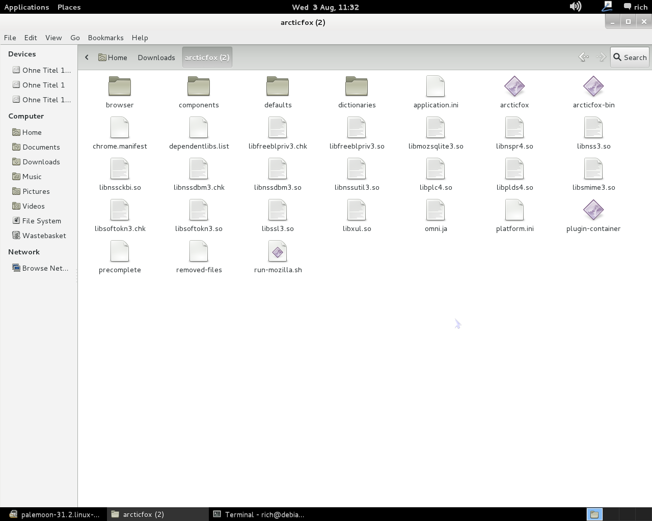Go to Downloads in the path bar
The height and width of the screenshot is (521, 652).
[156, 57]
